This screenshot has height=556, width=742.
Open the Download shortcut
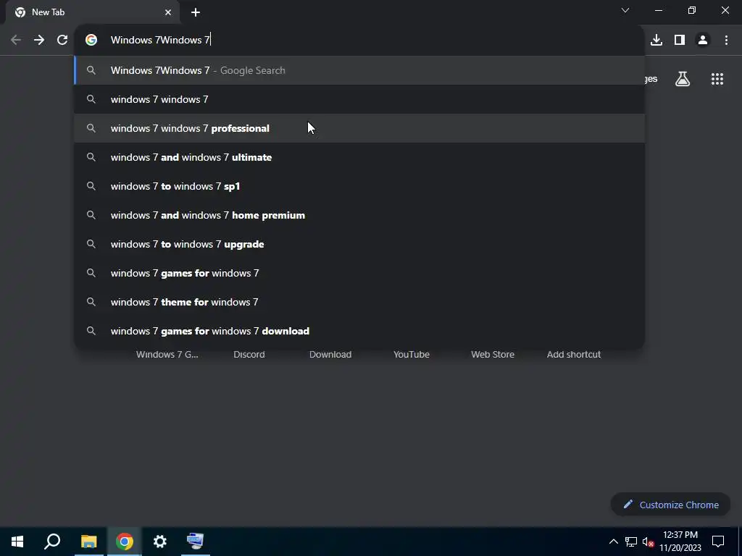click(x=330, y=354)
